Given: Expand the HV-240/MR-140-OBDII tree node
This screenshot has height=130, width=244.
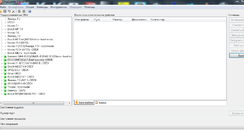Looking at the screenshot, I should [x=2, y=84].
